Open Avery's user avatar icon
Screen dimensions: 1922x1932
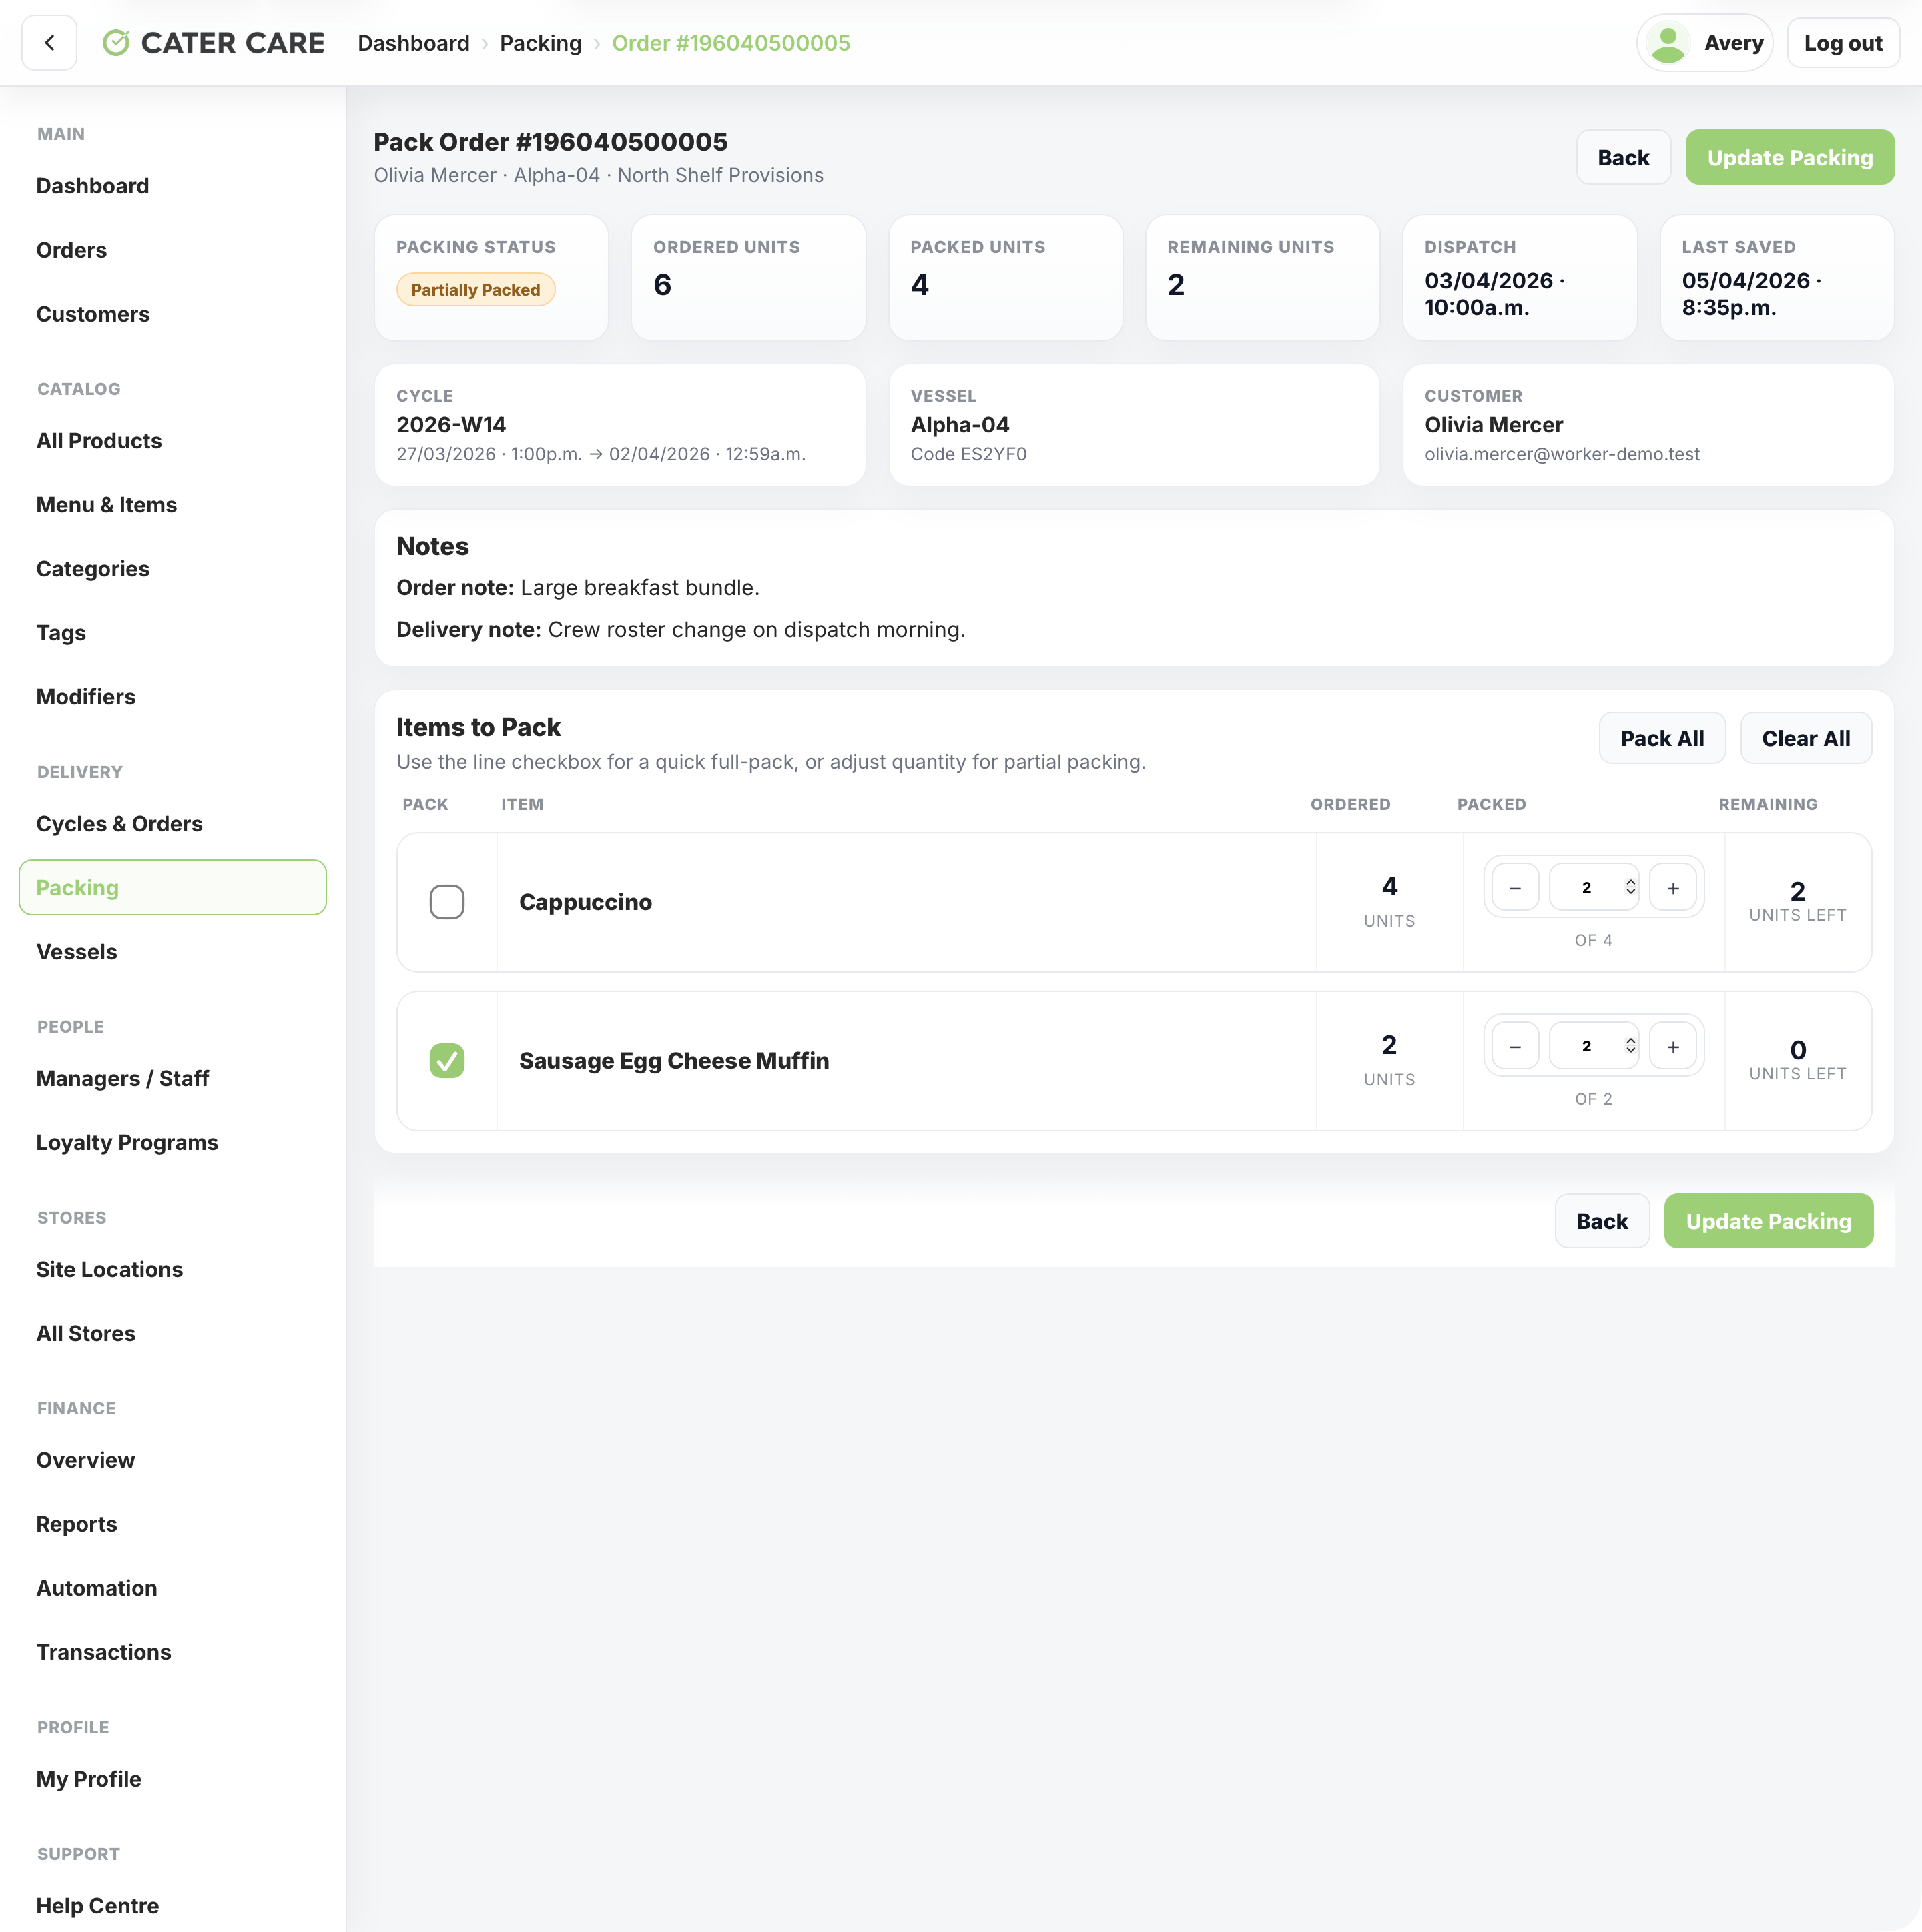coord(1668,43)
